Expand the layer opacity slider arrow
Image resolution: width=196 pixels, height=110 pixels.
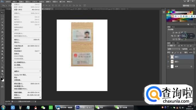coord(194,49)
